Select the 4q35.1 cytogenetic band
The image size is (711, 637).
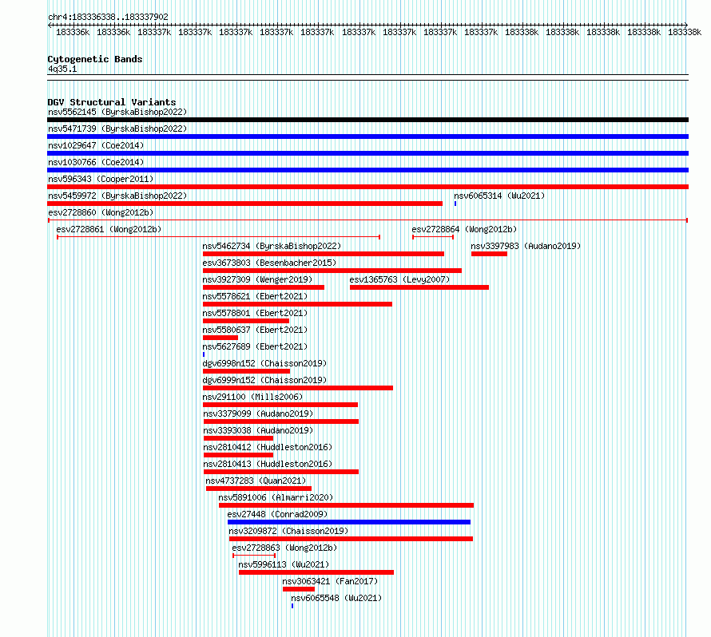click(x=367, y=77)
